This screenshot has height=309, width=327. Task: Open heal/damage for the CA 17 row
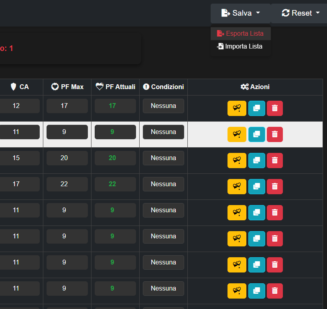237,187
